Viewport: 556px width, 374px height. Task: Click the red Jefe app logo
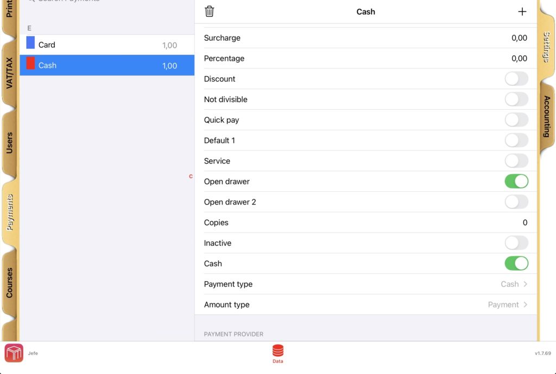(x=14, y=353)
